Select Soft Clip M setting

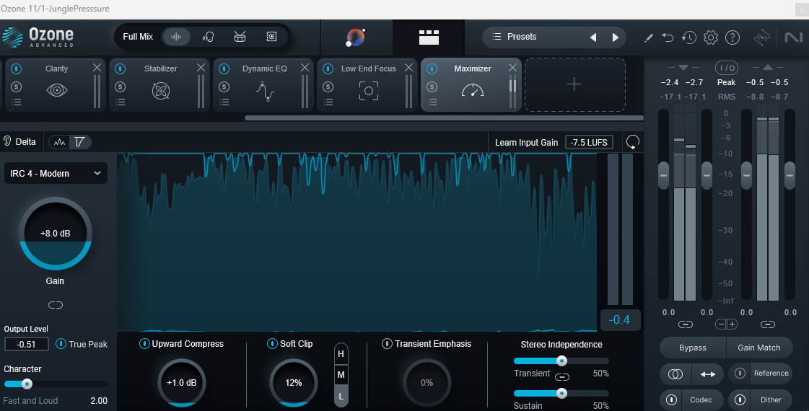(341, 375)
